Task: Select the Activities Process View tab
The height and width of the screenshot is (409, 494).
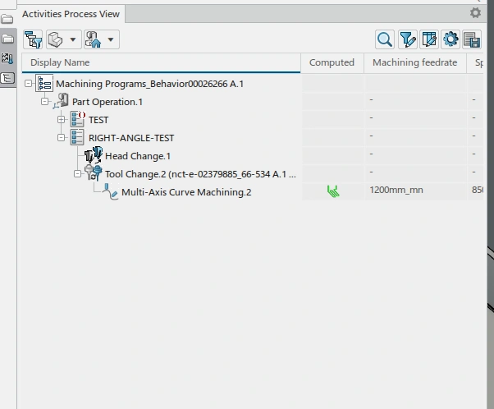Action: (71, 14)
